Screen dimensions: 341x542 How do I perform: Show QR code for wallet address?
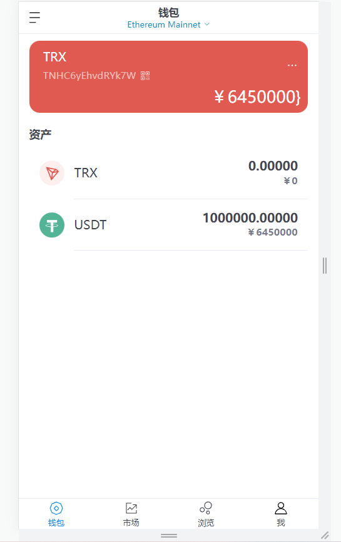[x=145, y=76]
